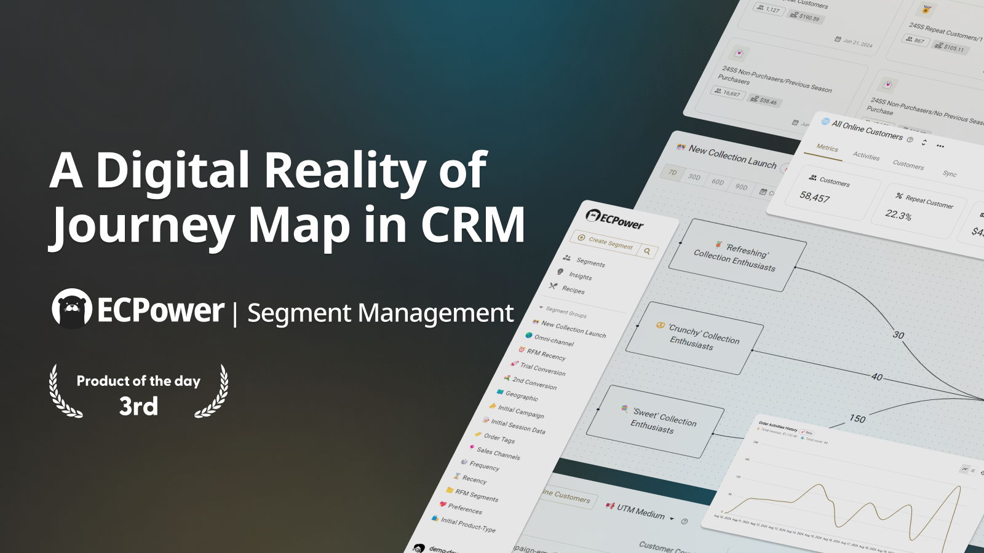The width and height of the screenshot is (984, 553).
Task: Open Recipes in the sidebar
Action: pos(566,288)
